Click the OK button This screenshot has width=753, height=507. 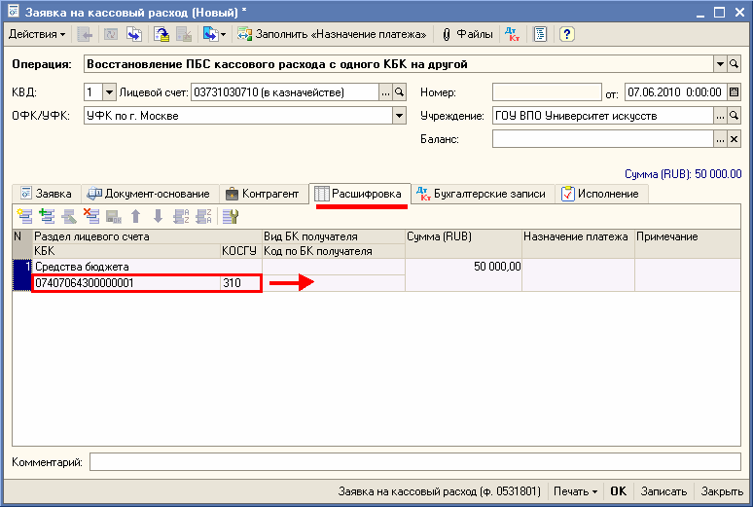[619, 491]
